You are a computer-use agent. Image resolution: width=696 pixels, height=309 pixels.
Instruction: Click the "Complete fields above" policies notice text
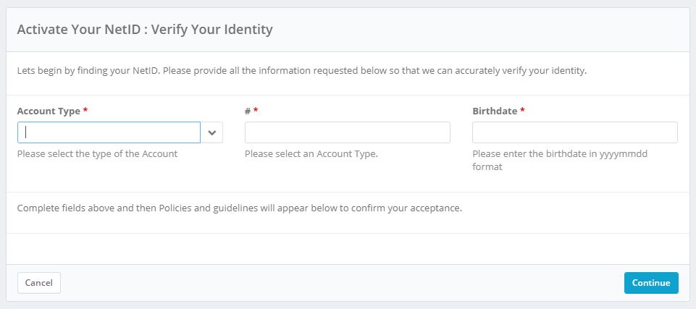tap(239, 208)
